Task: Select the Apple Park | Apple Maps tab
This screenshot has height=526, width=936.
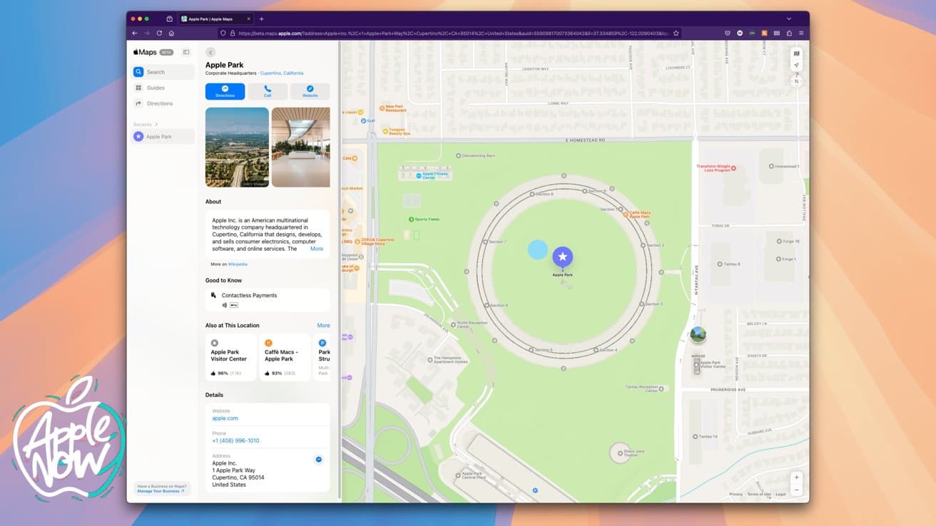Action: pyautogui.click(x=216, y=19)
